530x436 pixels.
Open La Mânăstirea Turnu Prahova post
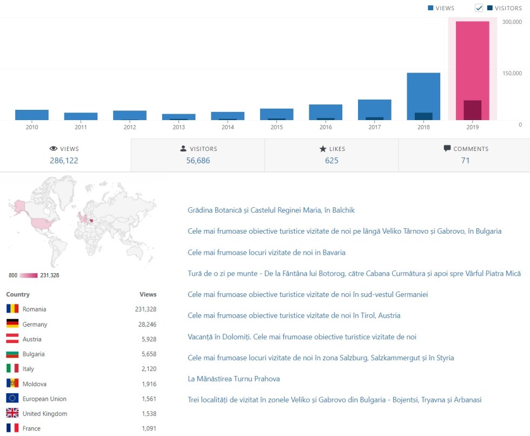[234, 379]
